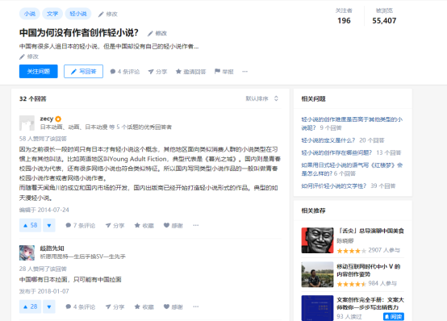Open the 小说 topic tag
Image resolution: width=447 pixels, height=321 pixels.
tap(30, 14)
